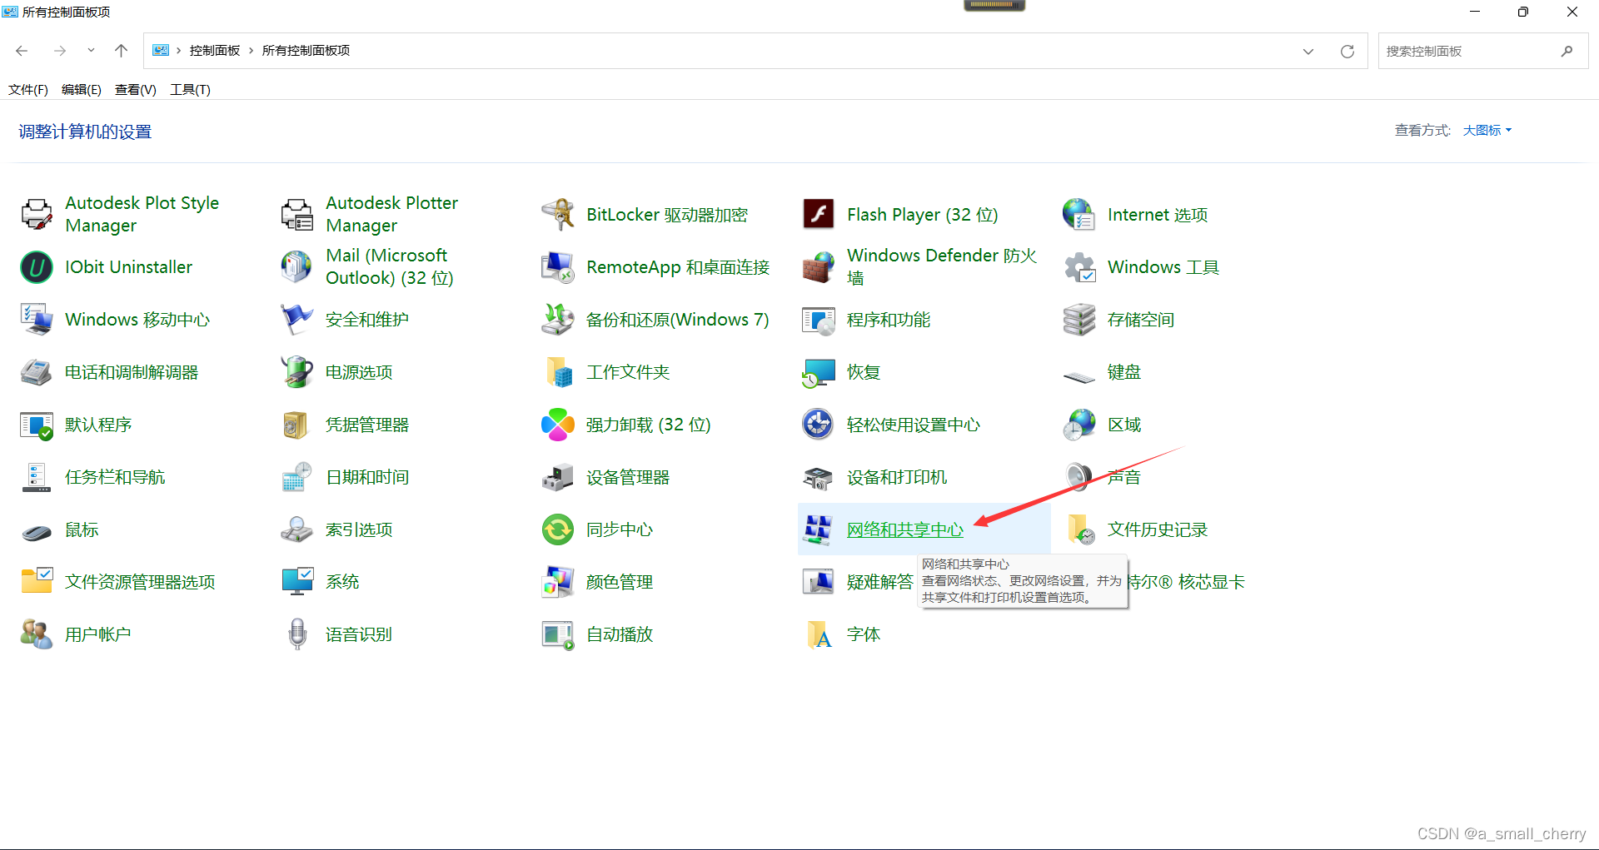This screenshot has width=1599, height=850.
Task: Click the 日期和时间 icon
Action: [297, 477]
